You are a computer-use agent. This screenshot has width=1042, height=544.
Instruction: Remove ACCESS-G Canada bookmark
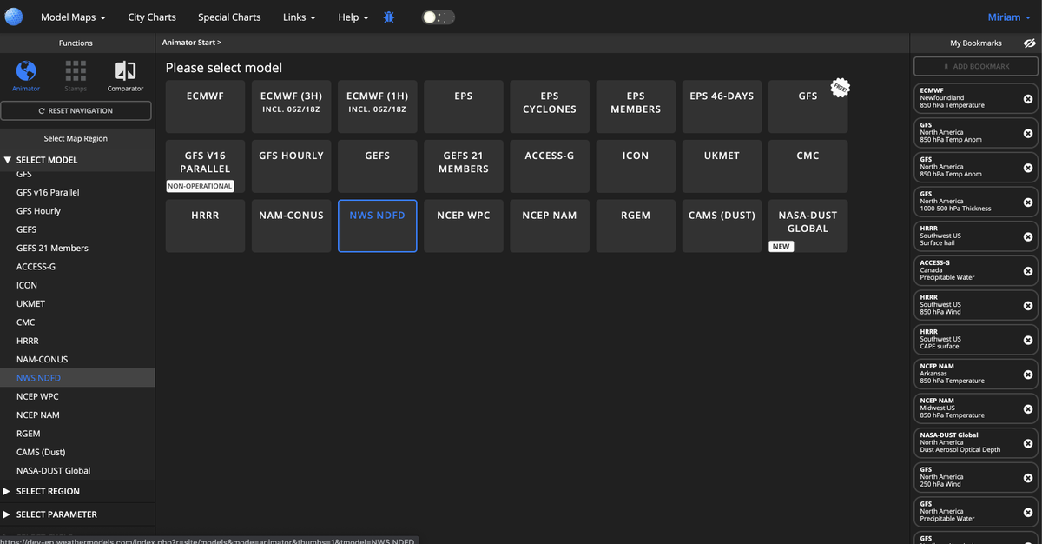pos(1028,271)
